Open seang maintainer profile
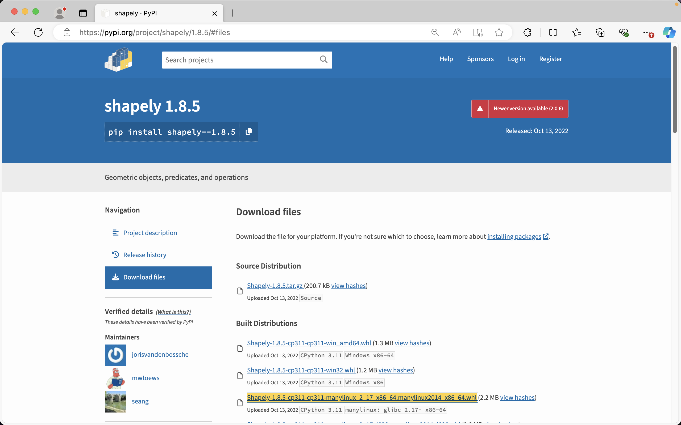 point(140,401)
